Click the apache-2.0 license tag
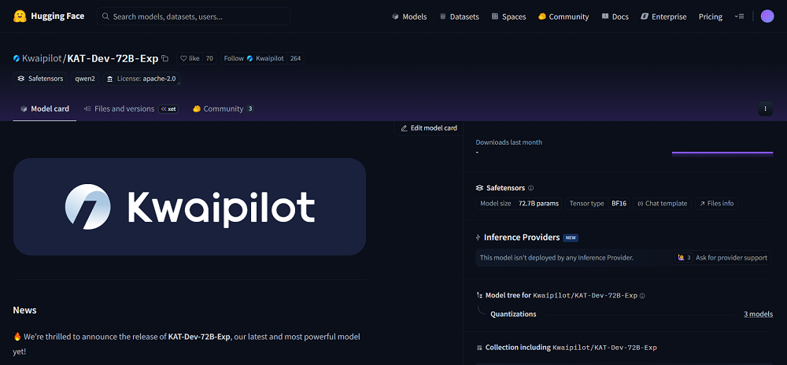Viewport: 787px width, 365px height. pos(142,79)
